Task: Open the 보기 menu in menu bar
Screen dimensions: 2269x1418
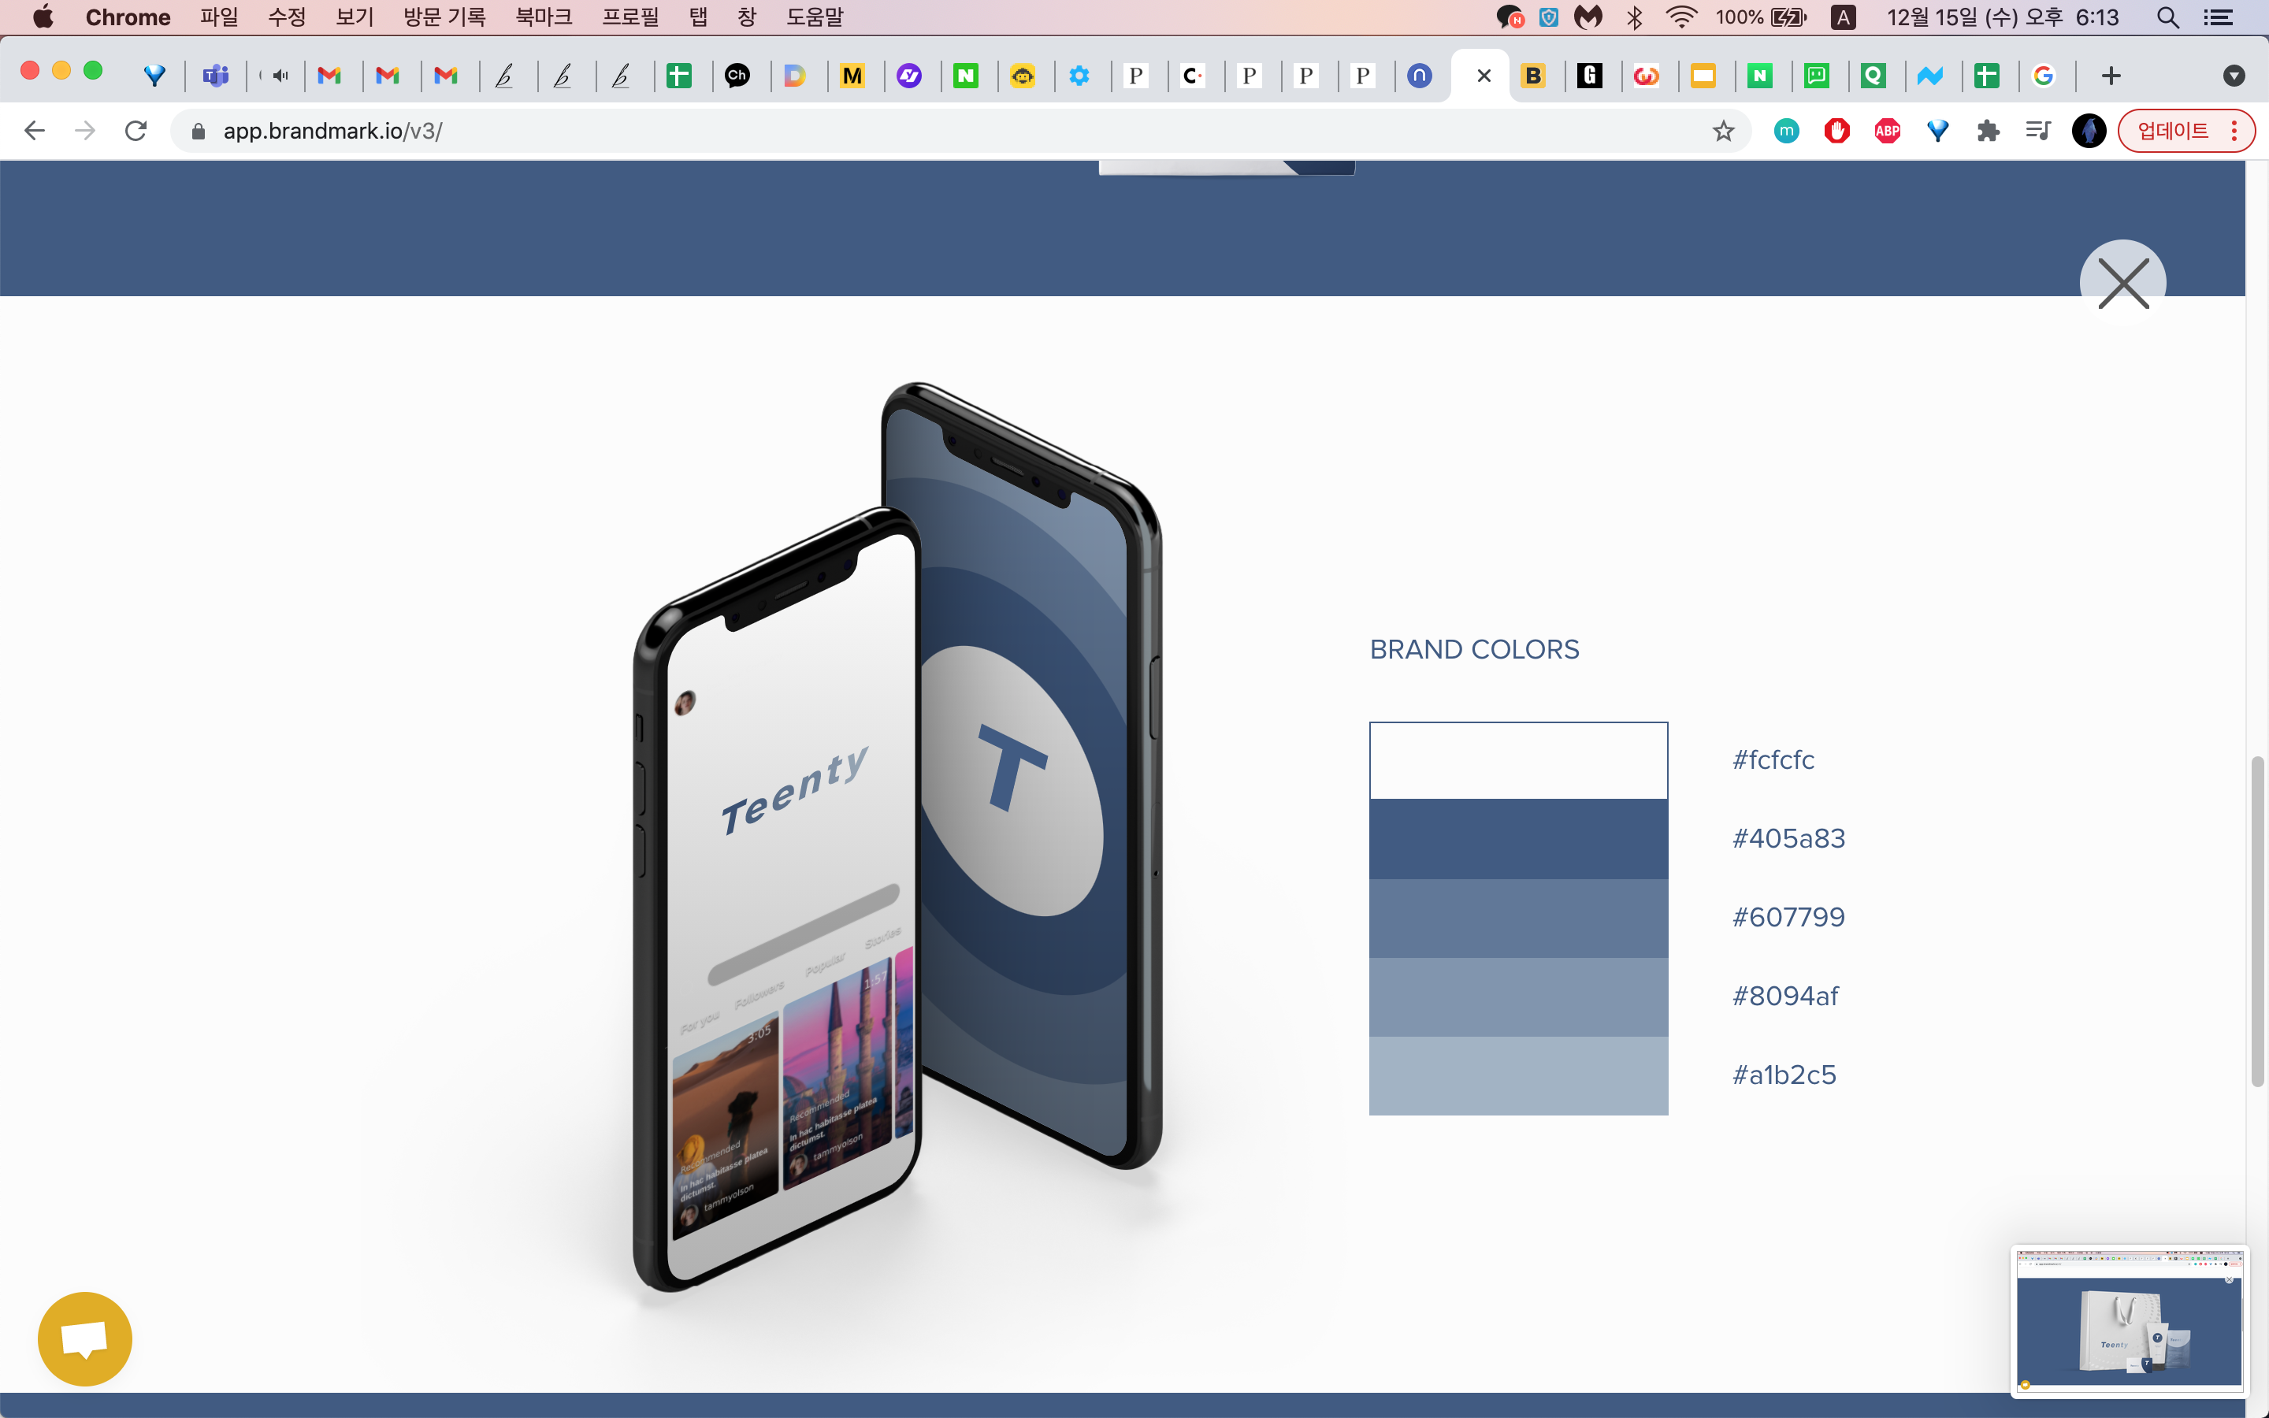Action: [x=355, y=17]
